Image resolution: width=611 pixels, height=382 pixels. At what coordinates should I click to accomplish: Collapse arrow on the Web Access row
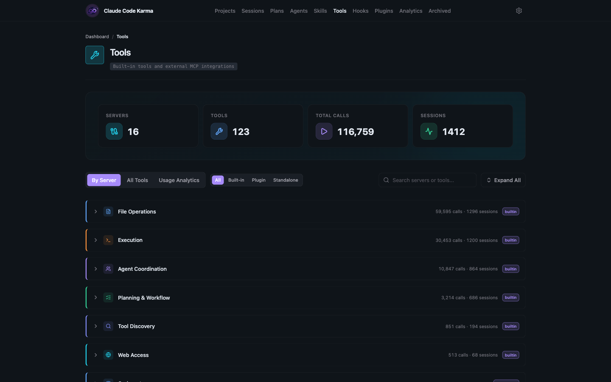(95, 355)
